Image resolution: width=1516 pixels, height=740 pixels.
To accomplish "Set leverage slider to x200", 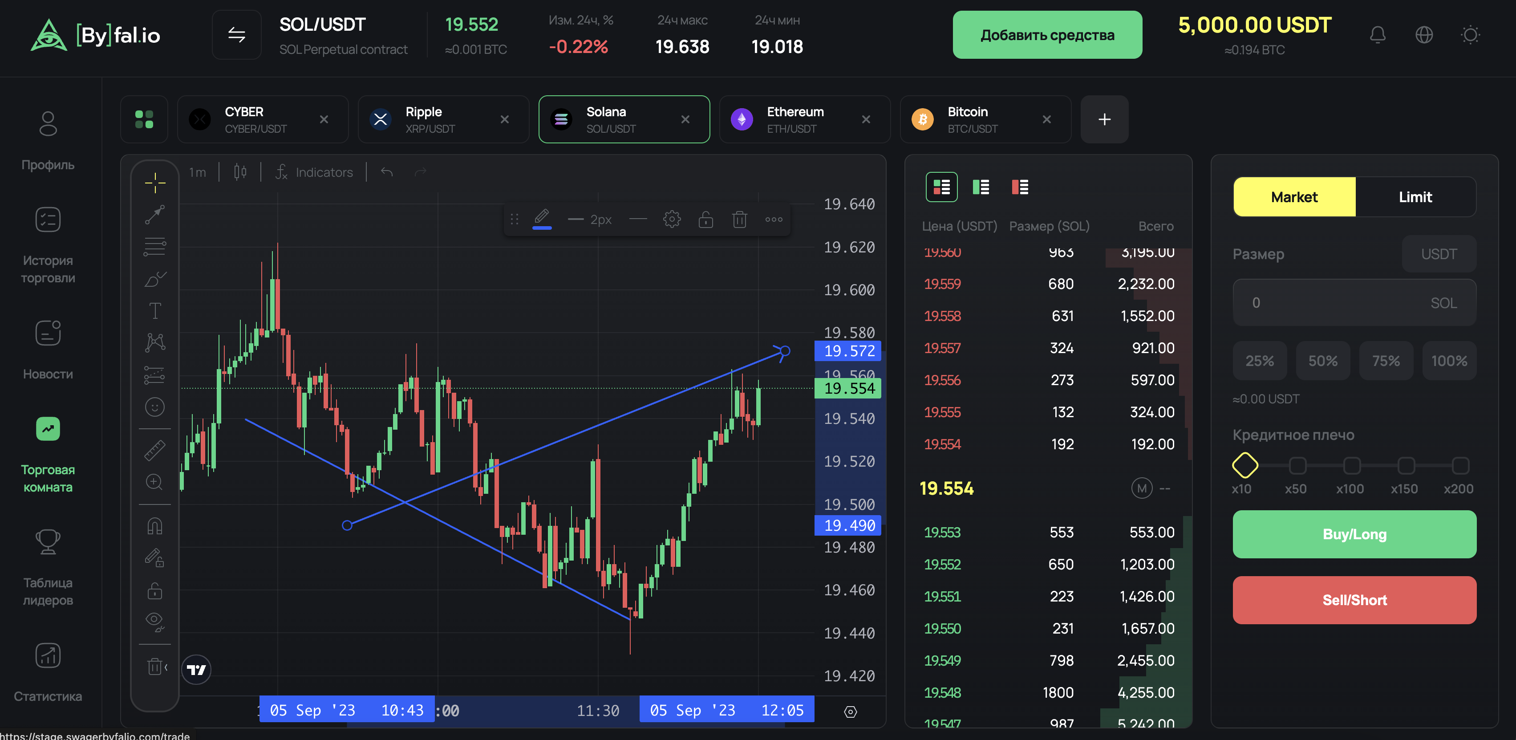I will click(1460, 466).
